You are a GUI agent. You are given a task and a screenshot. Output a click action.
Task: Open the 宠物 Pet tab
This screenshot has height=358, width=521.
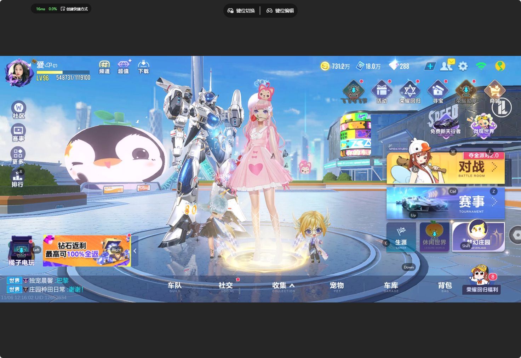tap(337, 287)
